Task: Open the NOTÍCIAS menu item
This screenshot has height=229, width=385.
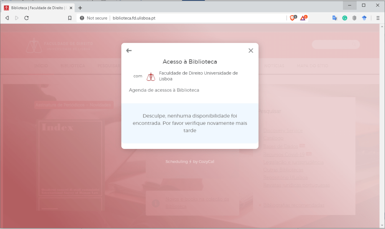Action: [x=274, y=66]
